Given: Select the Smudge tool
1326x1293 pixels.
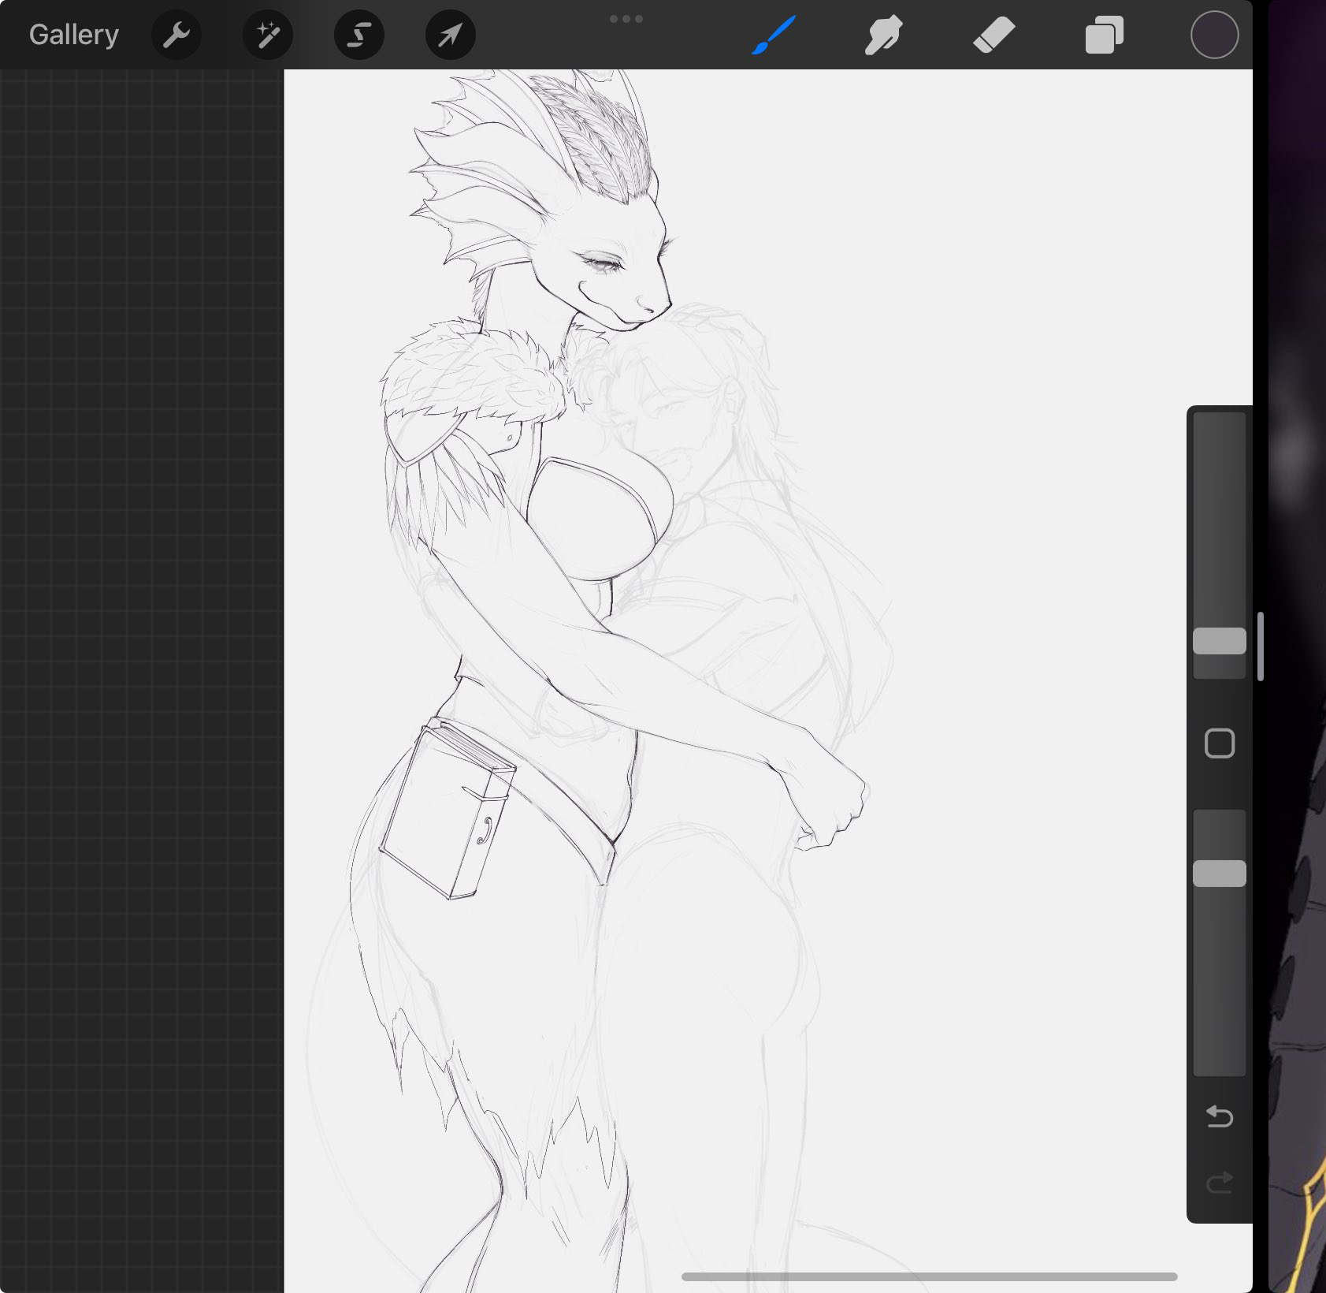Looking at the screenshot, I should coord(883,35).
